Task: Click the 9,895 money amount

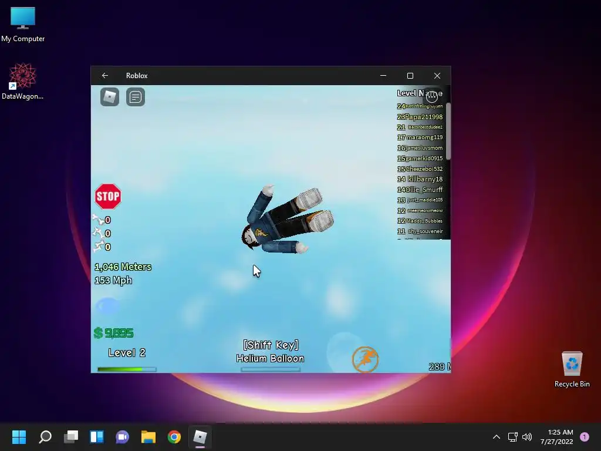Action: point(119,333)
